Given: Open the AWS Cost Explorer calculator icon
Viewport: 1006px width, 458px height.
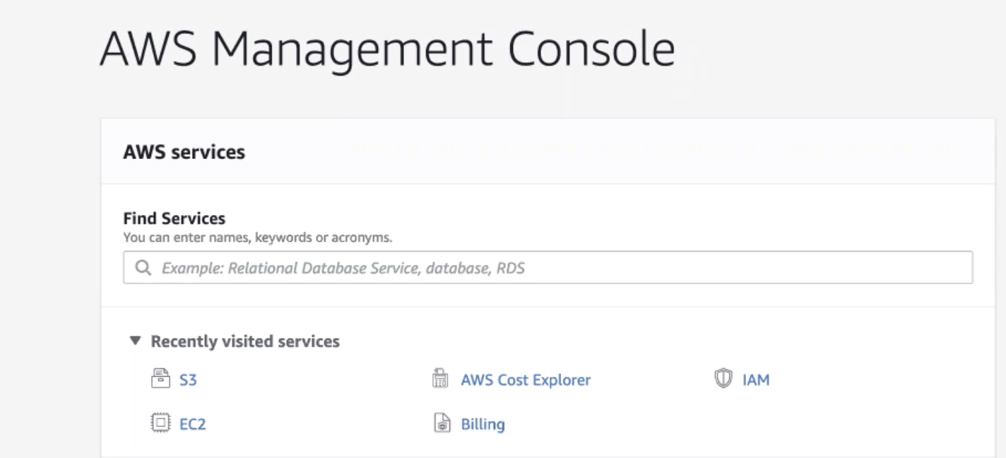Looking at the screenshot, I should click(x=441, y=379).
